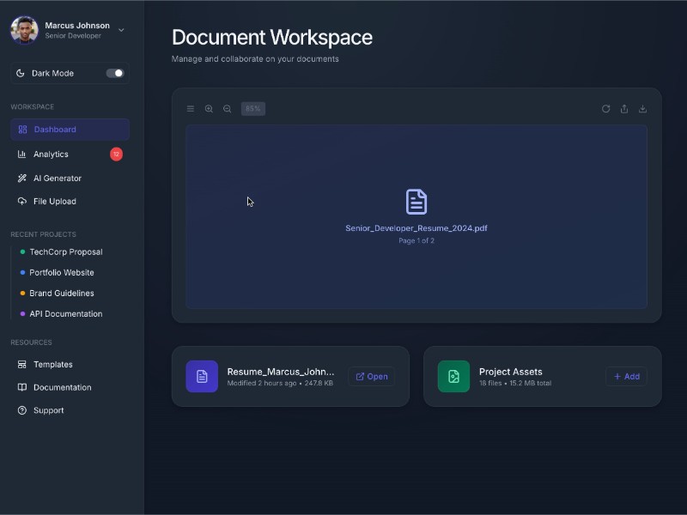Add files to Project Assets
This screenshot has height=515, width=687.
tap(627, 376)
